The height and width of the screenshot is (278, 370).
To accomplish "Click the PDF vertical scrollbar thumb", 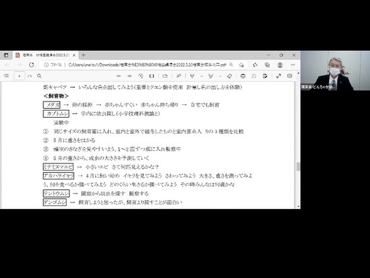I will 298,166.
